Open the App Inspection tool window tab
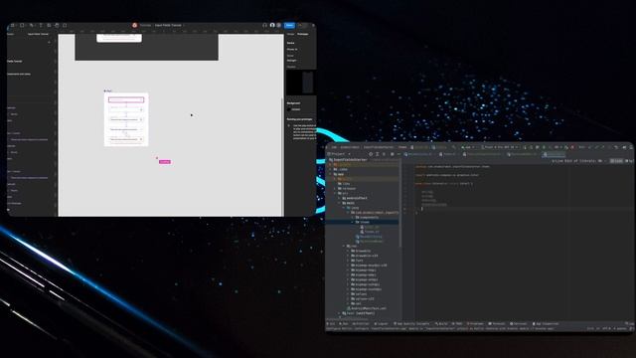636x358 pixels. [x=546, y=323]
